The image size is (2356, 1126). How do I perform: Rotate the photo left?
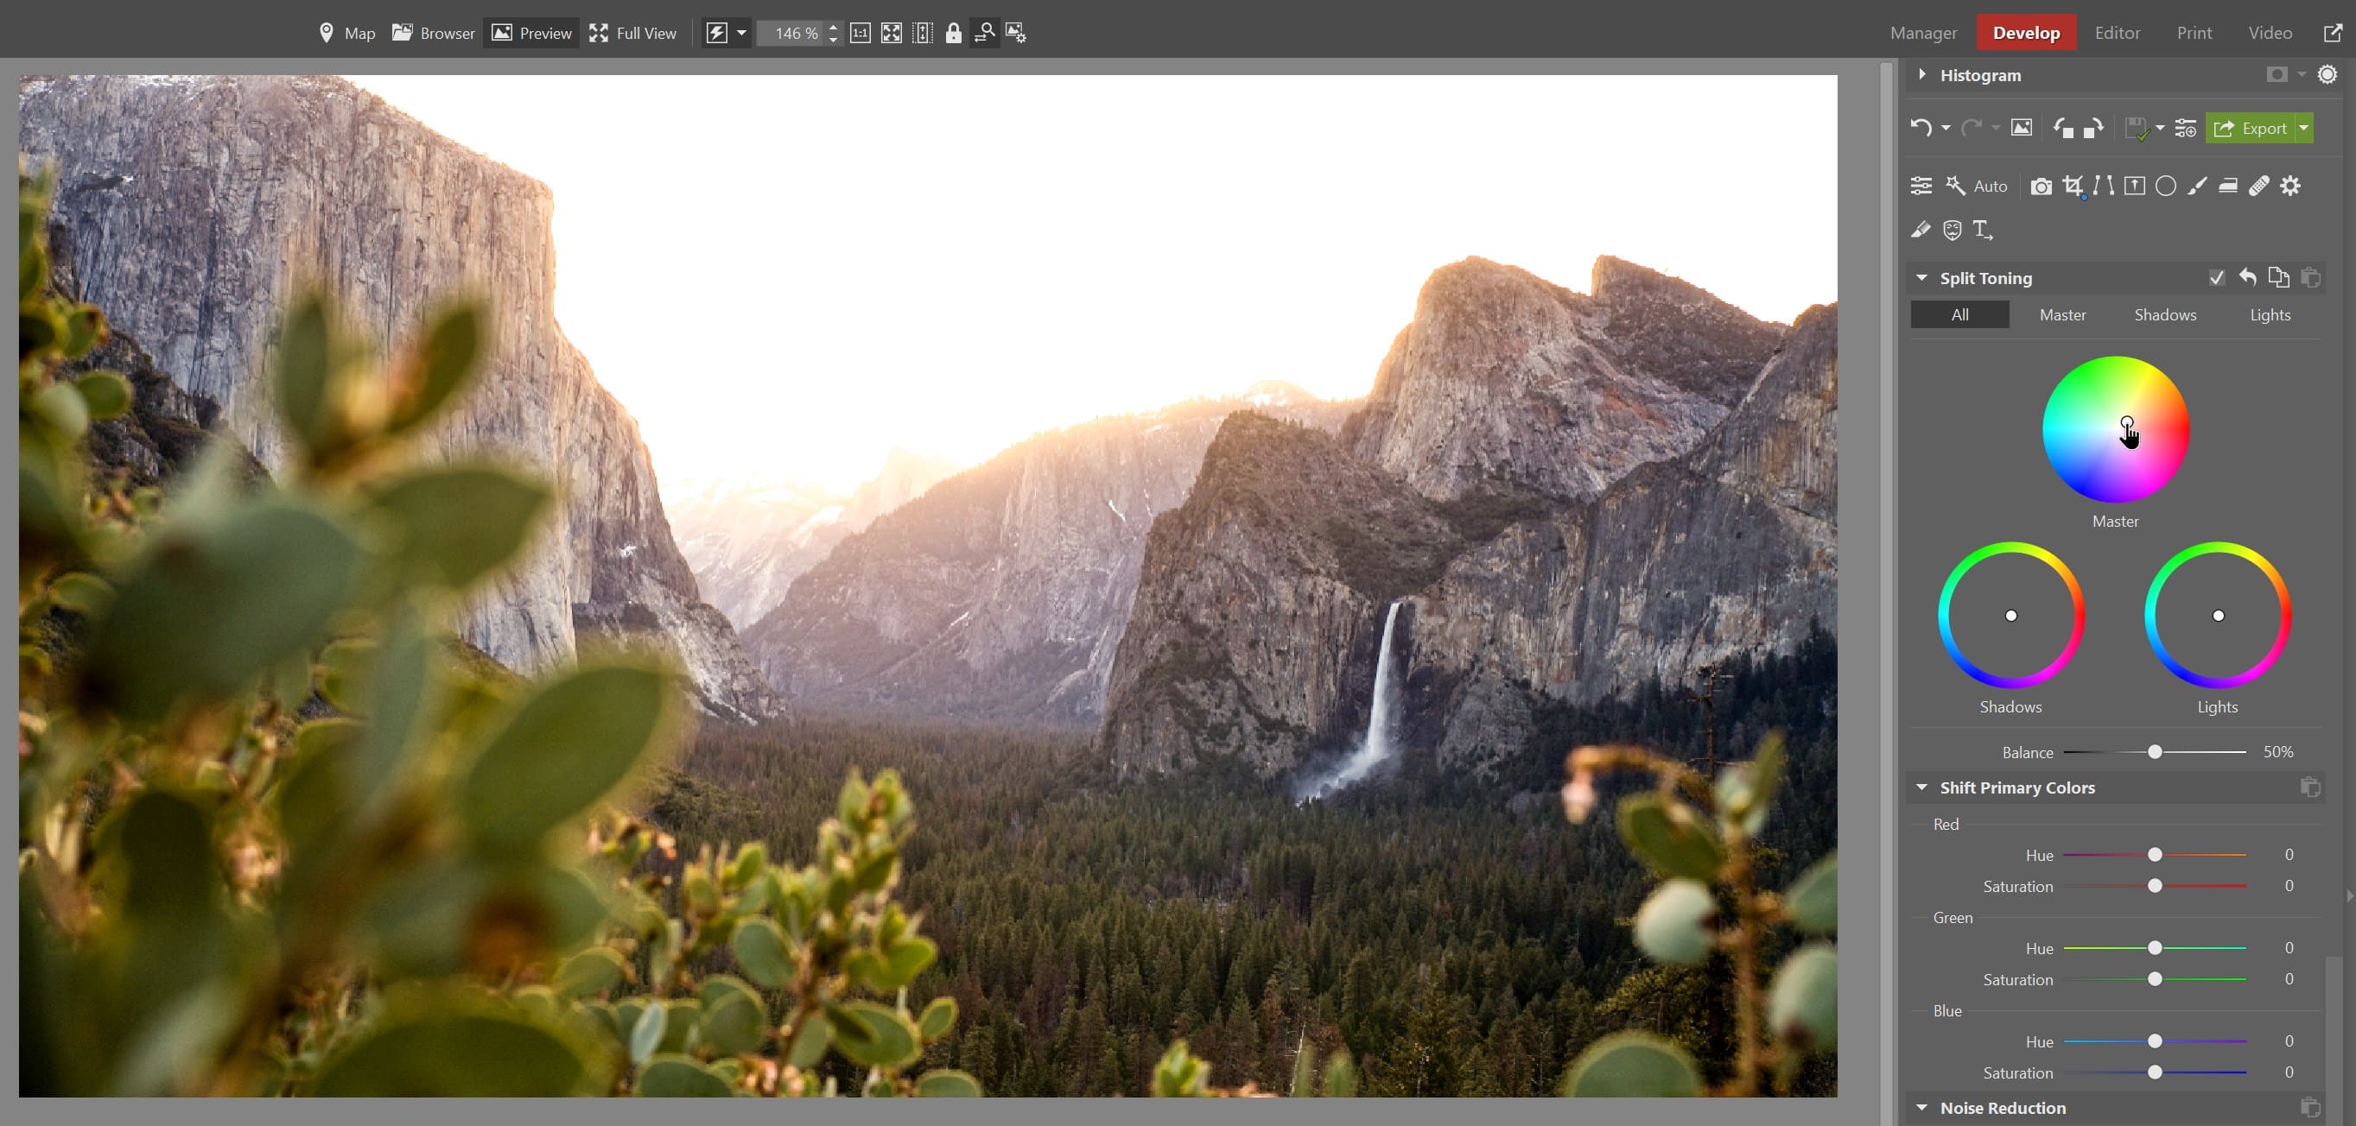click(2062, 128)
